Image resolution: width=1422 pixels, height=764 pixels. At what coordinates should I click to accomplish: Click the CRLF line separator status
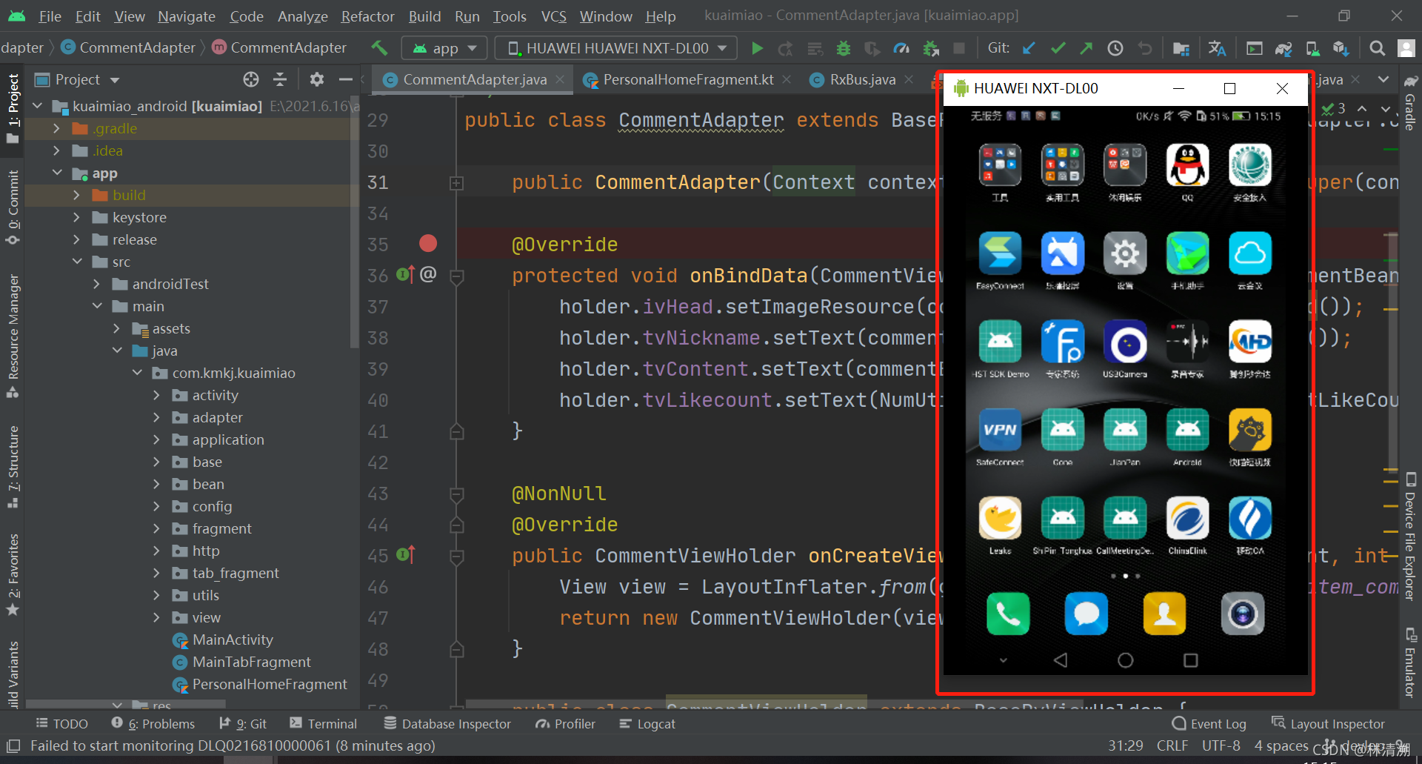(1172, 745)
